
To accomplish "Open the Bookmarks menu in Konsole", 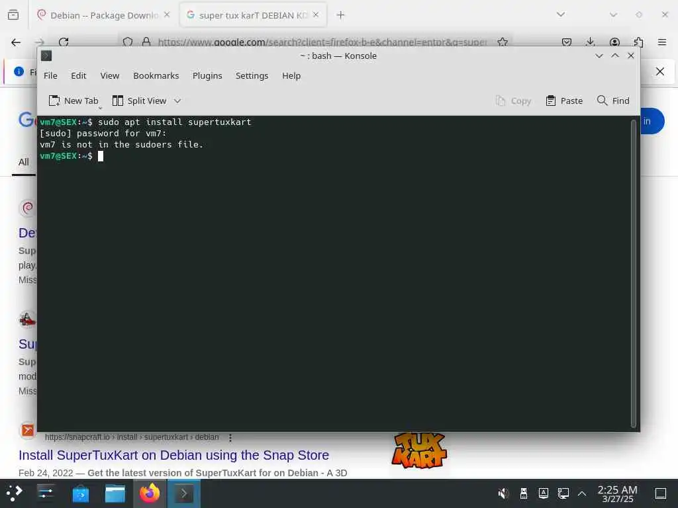I will 156,75.
